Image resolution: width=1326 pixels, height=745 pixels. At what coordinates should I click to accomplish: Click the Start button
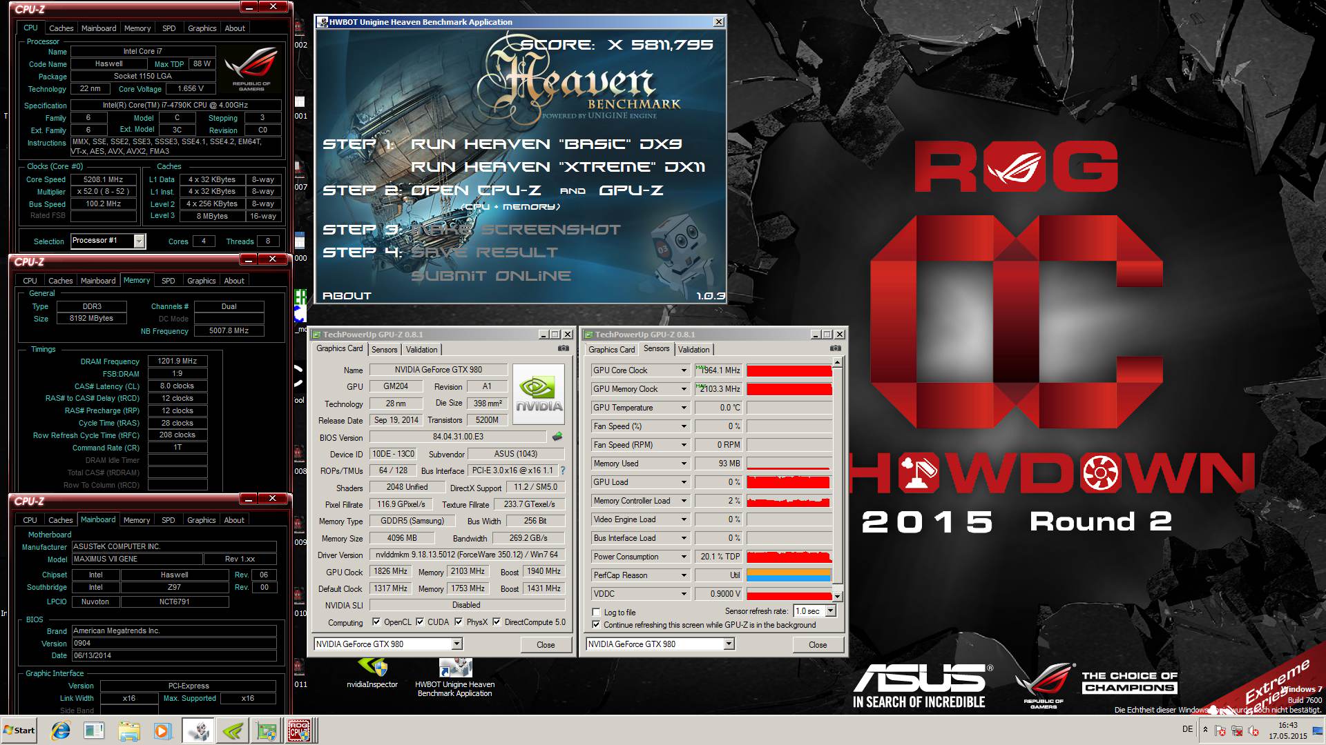click(19, 730)
